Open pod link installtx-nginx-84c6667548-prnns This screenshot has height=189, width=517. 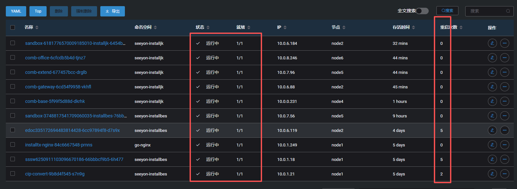tap(59, 145)
